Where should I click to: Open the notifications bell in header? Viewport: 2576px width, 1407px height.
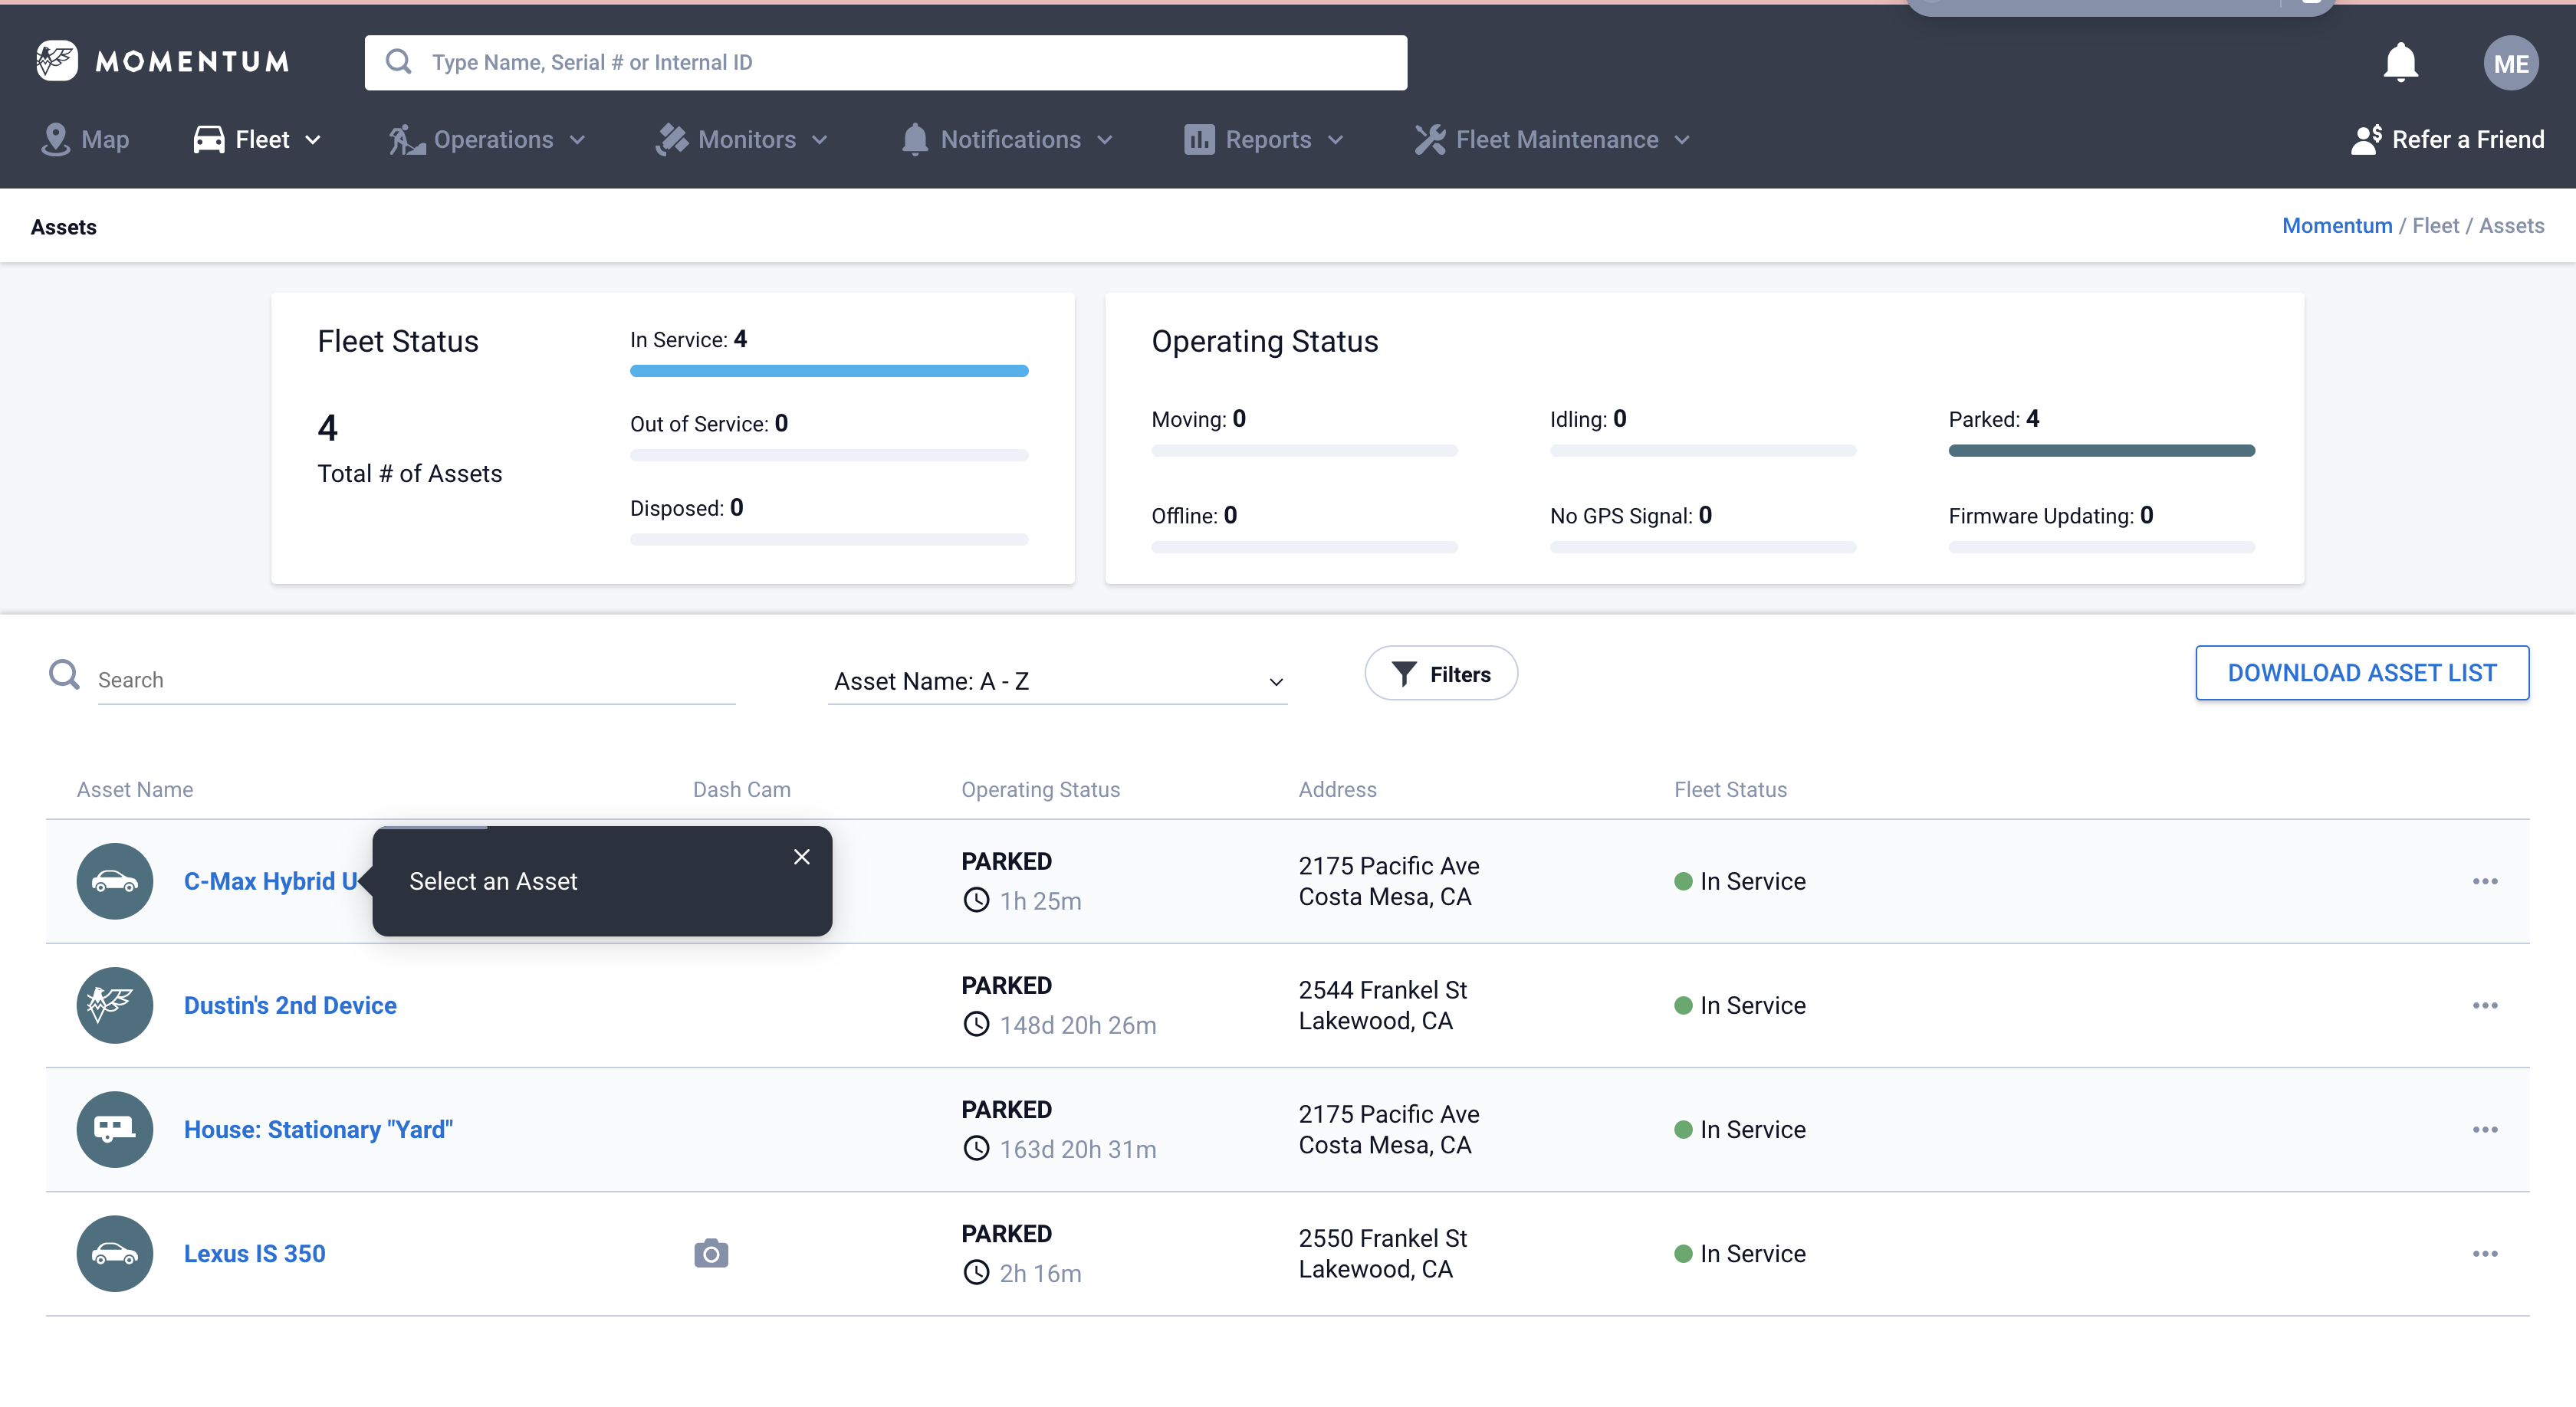(2400, 63)
